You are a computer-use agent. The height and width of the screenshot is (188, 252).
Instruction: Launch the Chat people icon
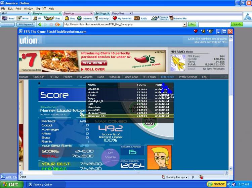click(49, 18)
